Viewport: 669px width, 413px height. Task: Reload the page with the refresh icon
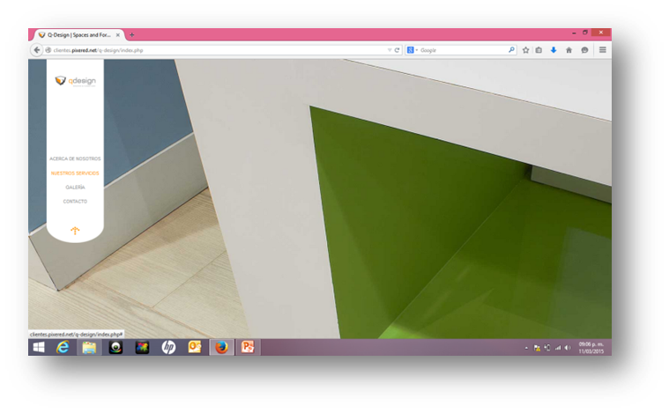[398, 50]
